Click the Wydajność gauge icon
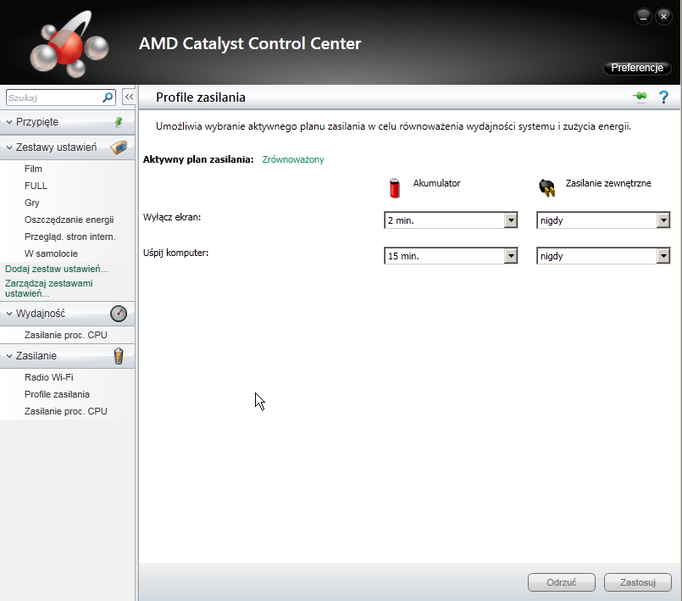Viewport: 682px width, 601px height. tap(119, 314)
